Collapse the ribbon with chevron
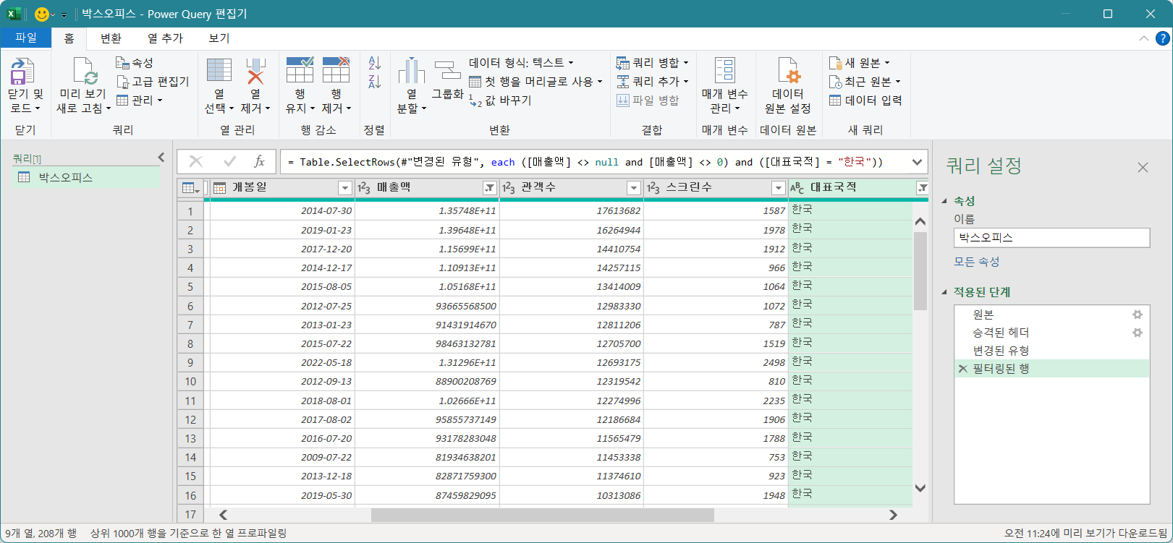The image size is (1173, 543). [x=1143, y=38]
